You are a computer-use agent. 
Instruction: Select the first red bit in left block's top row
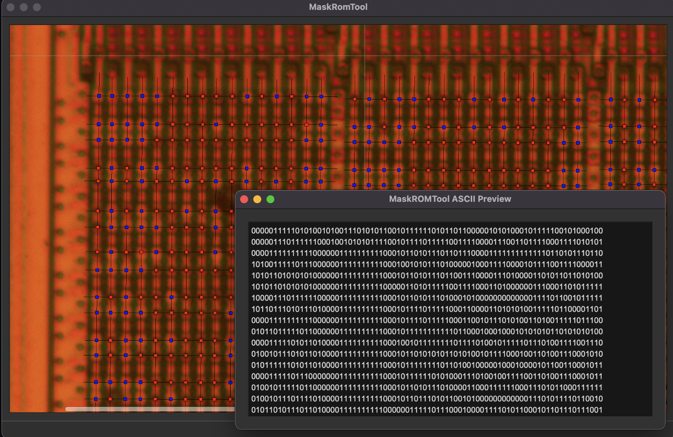[173, 96]
